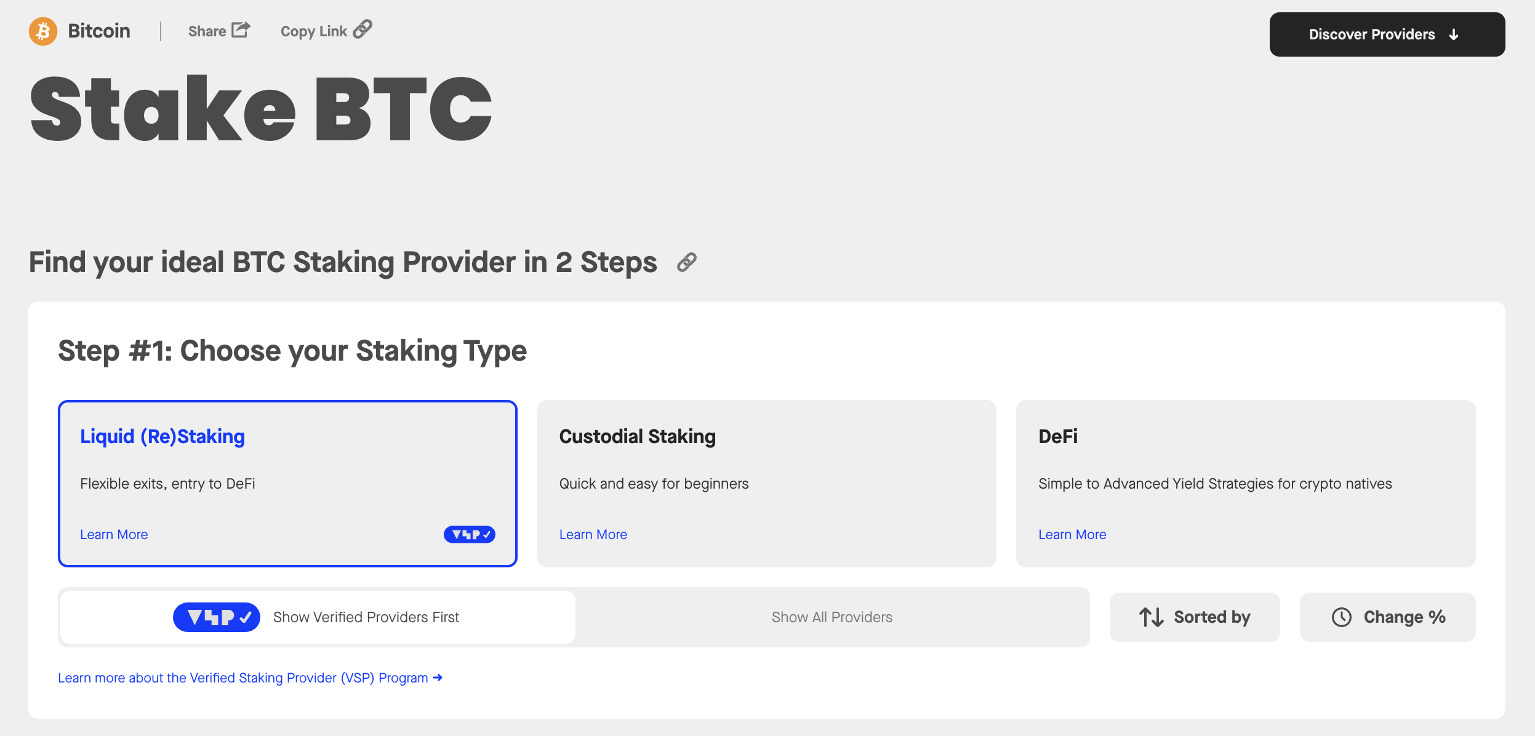Image resolution: width=1535 pixels, height=736 pixels.
Task: Click the VSP badge in provider toggle
Action: click(217, 617)
